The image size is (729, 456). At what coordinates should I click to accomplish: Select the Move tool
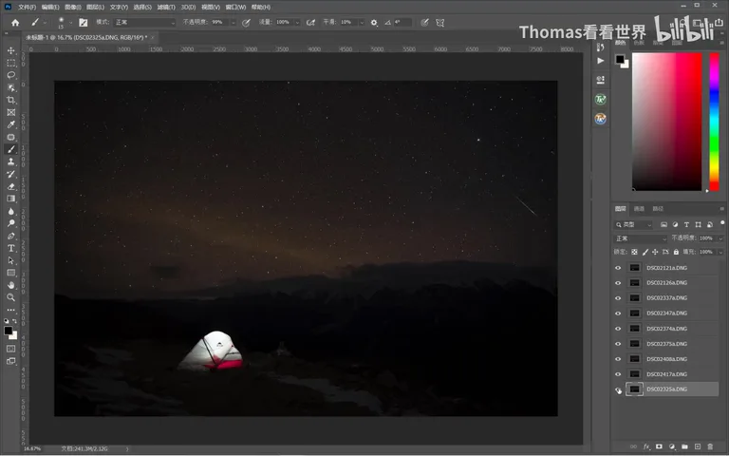[x=11, y=50]
